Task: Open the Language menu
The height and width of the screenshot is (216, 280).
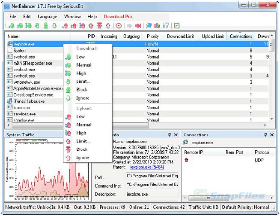Action: (47, 16)
